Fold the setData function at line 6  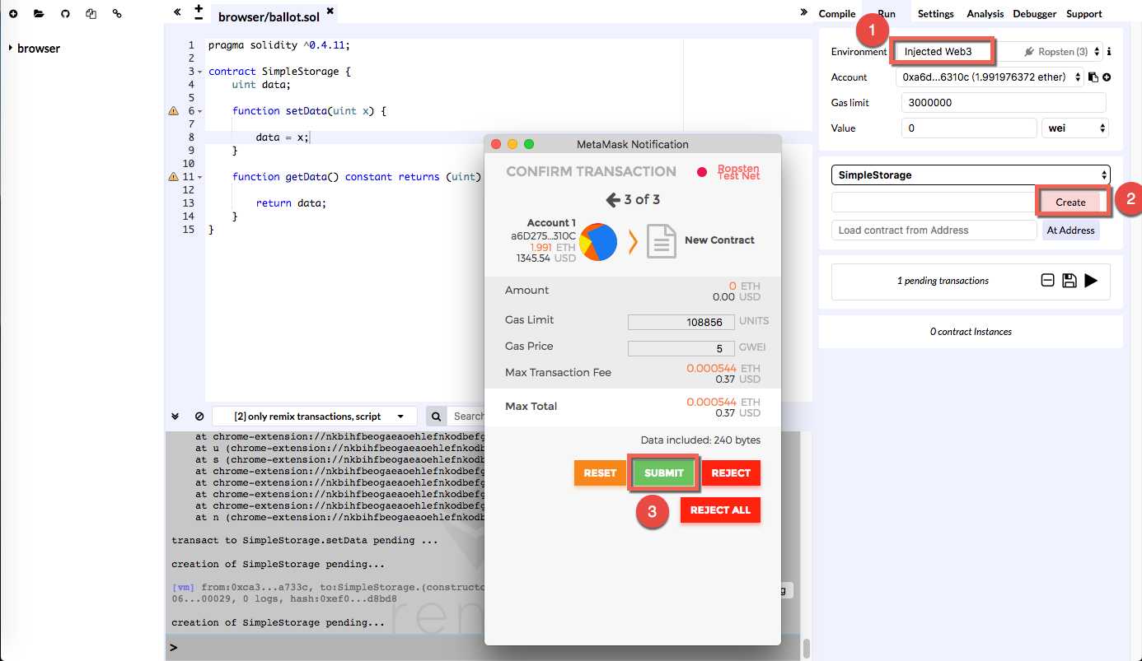click(x=200, y=111)
